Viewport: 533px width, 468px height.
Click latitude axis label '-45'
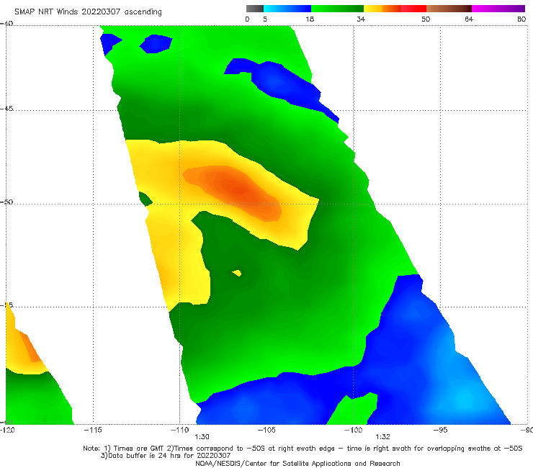point(6,109)
